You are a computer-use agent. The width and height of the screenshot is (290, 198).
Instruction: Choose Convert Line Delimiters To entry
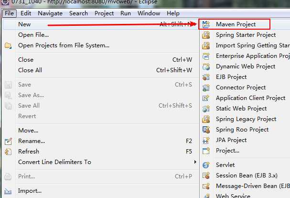(x=101, y=162)
